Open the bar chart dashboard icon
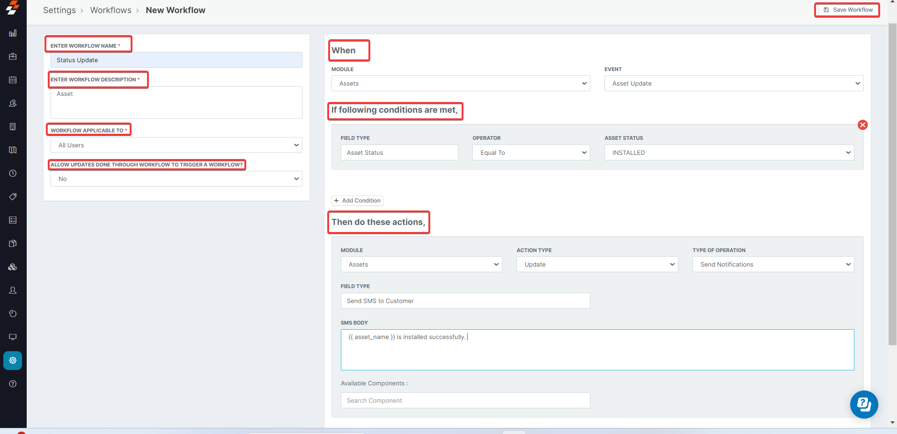 (x=13, y=33)
